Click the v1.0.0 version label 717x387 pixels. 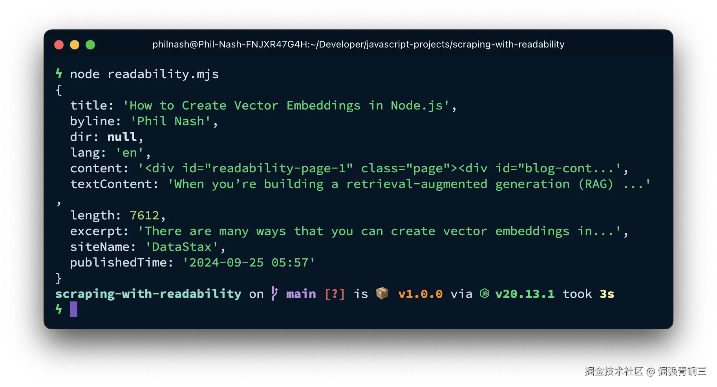(x=420, y=294)
